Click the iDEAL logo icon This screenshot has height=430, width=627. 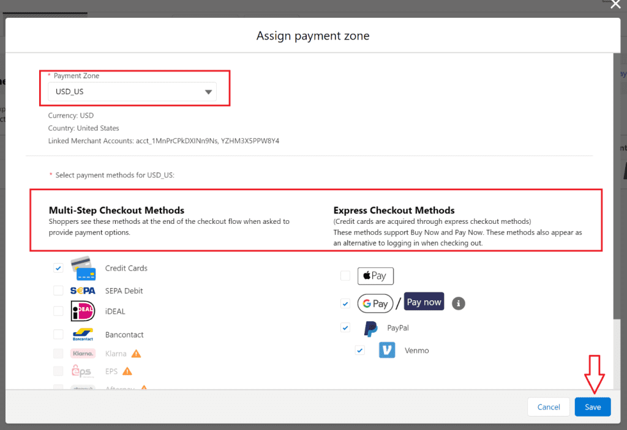pyautogui.click(x=83, y=311)
